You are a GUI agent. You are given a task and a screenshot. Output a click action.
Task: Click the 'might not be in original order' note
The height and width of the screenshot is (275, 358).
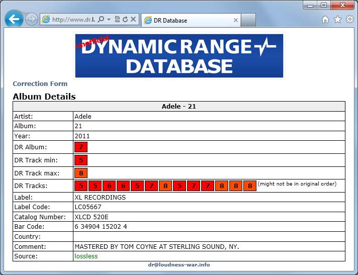click(x=297, y=184)
